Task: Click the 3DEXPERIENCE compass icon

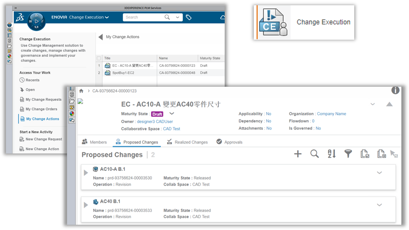Action: click(x=37, y=21)
